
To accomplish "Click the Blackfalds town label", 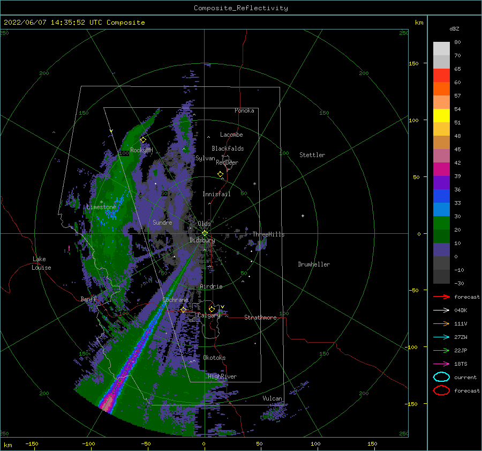I will [228, 149].
